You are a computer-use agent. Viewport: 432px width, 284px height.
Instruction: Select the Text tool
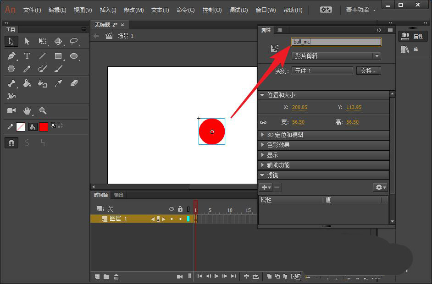click(x=27, y=56)
